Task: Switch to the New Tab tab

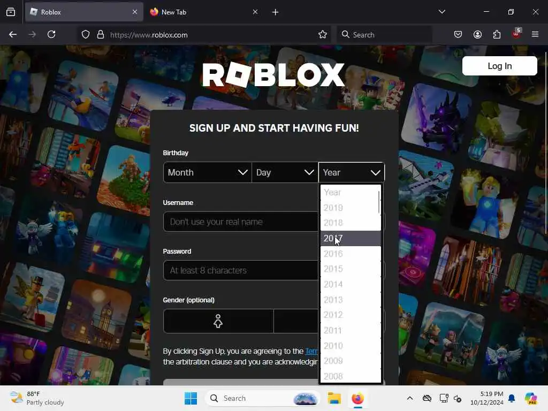Action: (204, 12)
